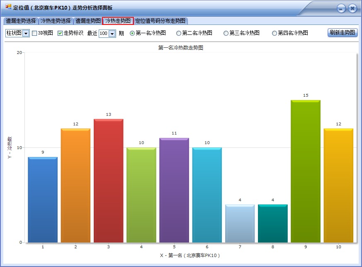Keep 第一名冷热图 selected by clicking it
Image resolution: width=362 pixels, height=267 pixels.
[132, 33]
